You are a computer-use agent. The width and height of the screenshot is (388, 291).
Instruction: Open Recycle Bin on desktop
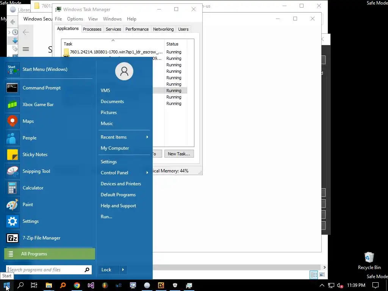coord(369,261)
